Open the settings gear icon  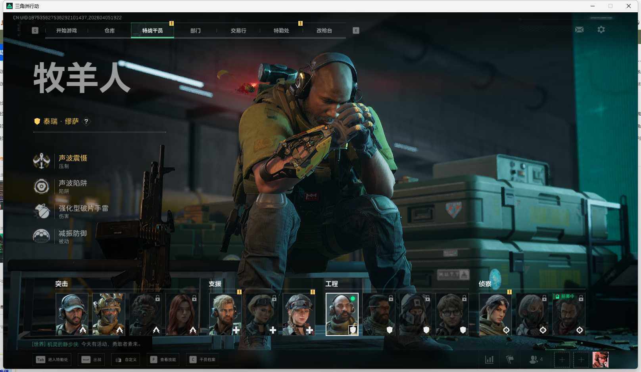coord(601,30)
